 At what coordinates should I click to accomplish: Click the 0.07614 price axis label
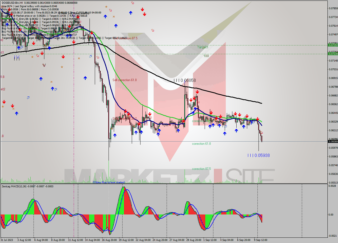334,26
